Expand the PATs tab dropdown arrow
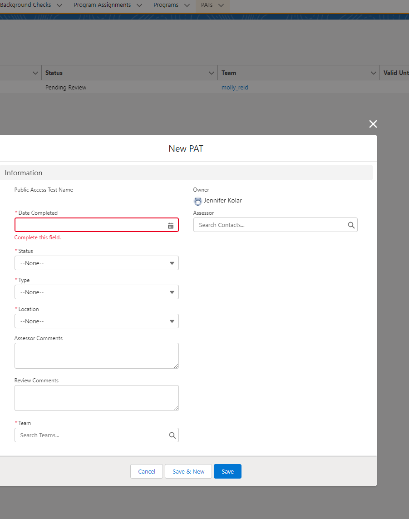 [x=221, y=5]
